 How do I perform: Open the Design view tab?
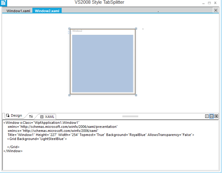[x=14, y=116]
